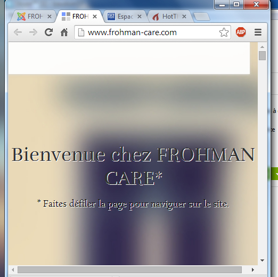Reload the frohman-care.com page
This screenshot has height=277, width=278.
48,32
